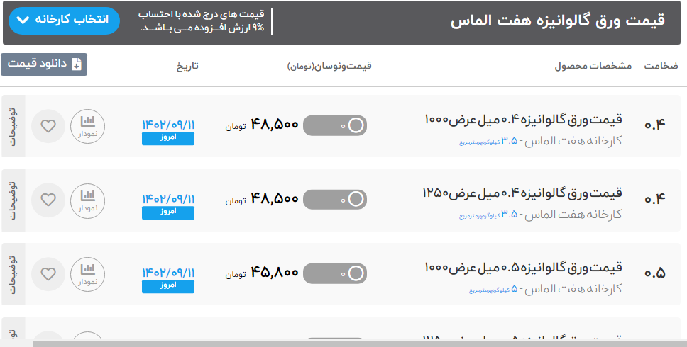
Task: Expand توضیحات for 0.4 width 1250 row
Action: 12,200
